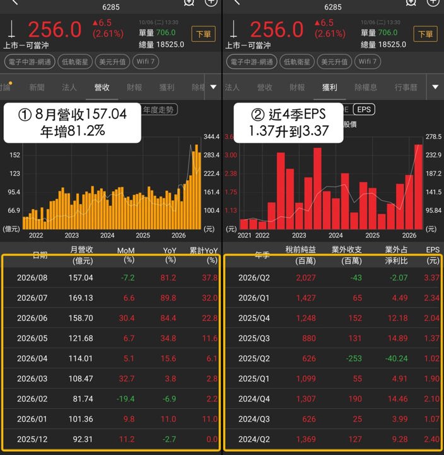Viewport: 444px width, 455px height.
Task: Select Wifi 7 tag in left panel
Action: tap(146, 62)
